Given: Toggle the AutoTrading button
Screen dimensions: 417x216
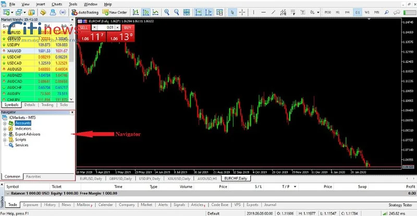Looking at the screenshot, I should tap(85, 12).
